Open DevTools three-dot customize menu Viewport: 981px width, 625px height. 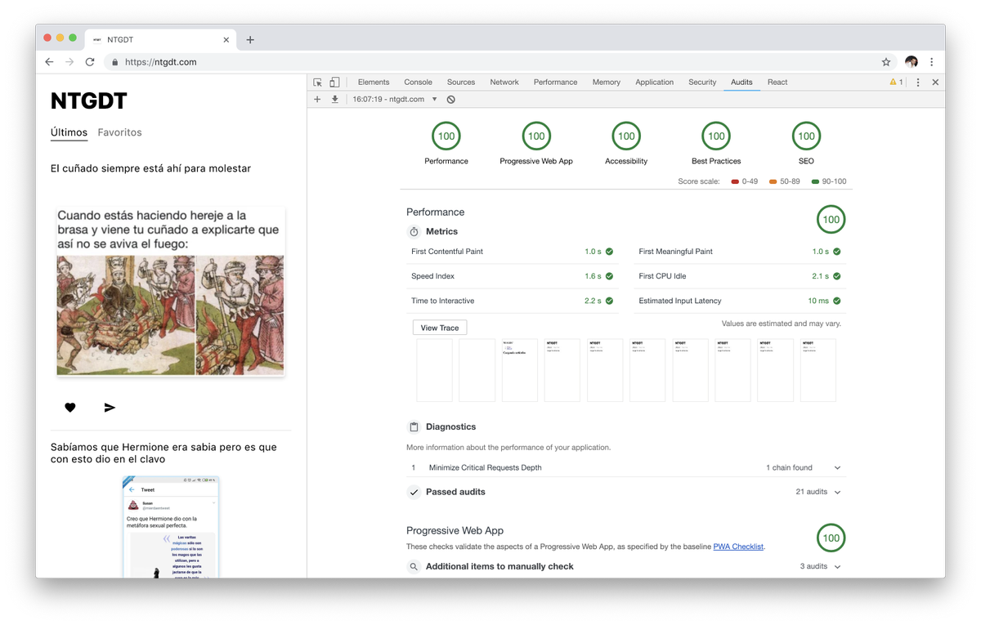click(918, 83)
